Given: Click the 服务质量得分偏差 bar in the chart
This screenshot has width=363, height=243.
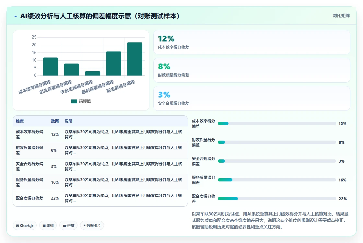Looking at the screenshot, I should 114,64.
